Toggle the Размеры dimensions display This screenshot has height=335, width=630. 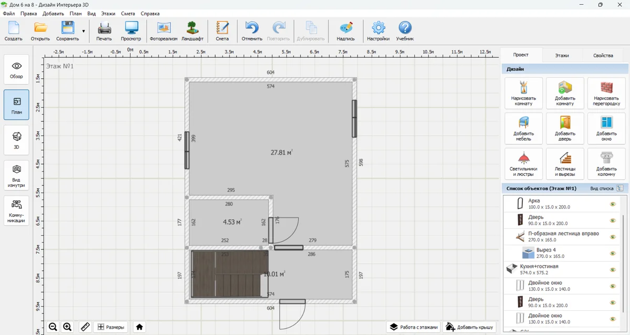(111, 327)
